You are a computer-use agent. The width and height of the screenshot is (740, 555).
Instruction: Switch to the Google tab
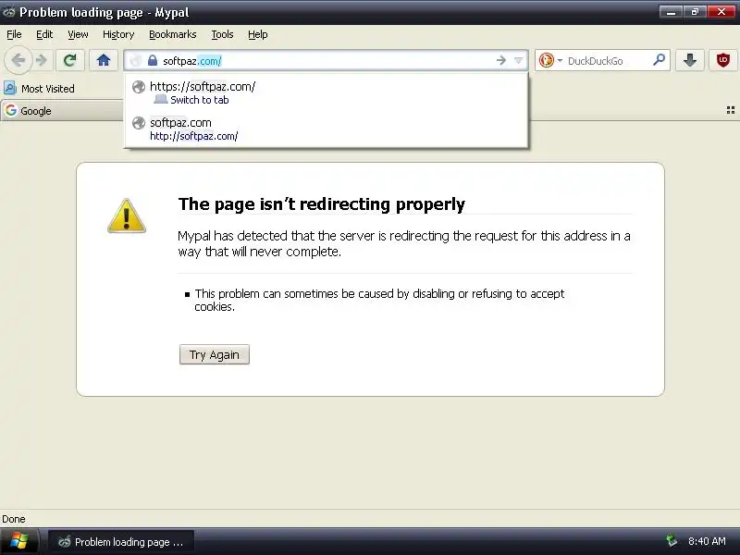pos(61,110)
